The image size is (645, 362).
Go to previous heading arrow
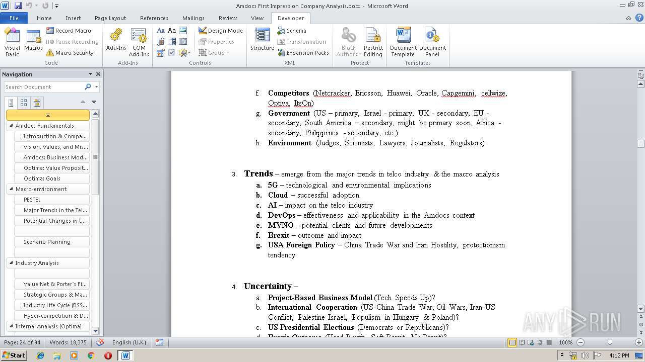[83, 102]
